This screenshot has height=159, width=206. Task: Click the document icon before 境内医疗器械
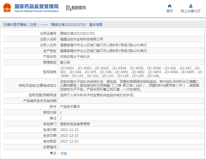(x=5, y=25)
